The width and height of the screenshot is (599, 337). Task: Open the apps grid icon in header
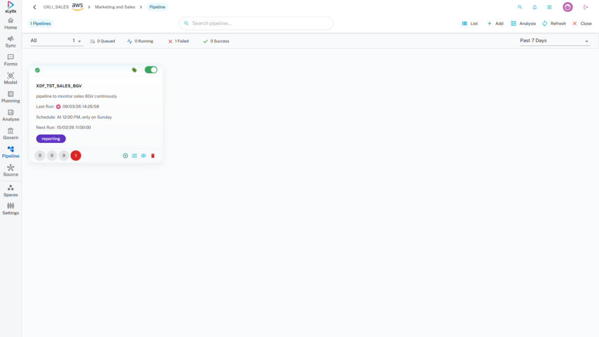click(549, 7)
